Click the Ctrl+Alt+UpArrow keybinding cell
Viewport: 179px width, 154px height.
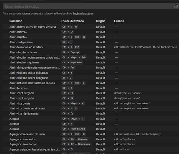click(75, 139)
